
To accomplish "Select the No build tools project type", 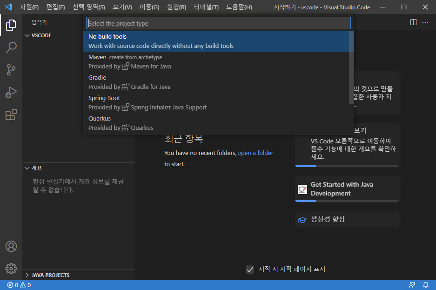I will point(216,41).
